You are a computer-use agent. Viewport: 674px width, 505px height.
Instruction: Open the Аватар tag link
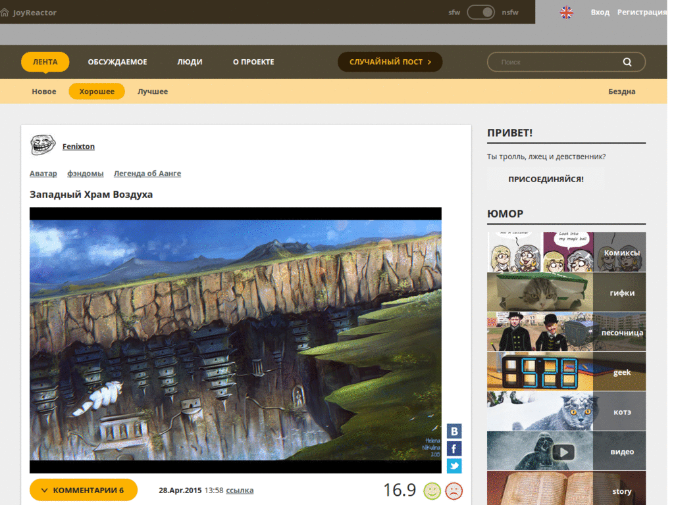pos(43,174)
